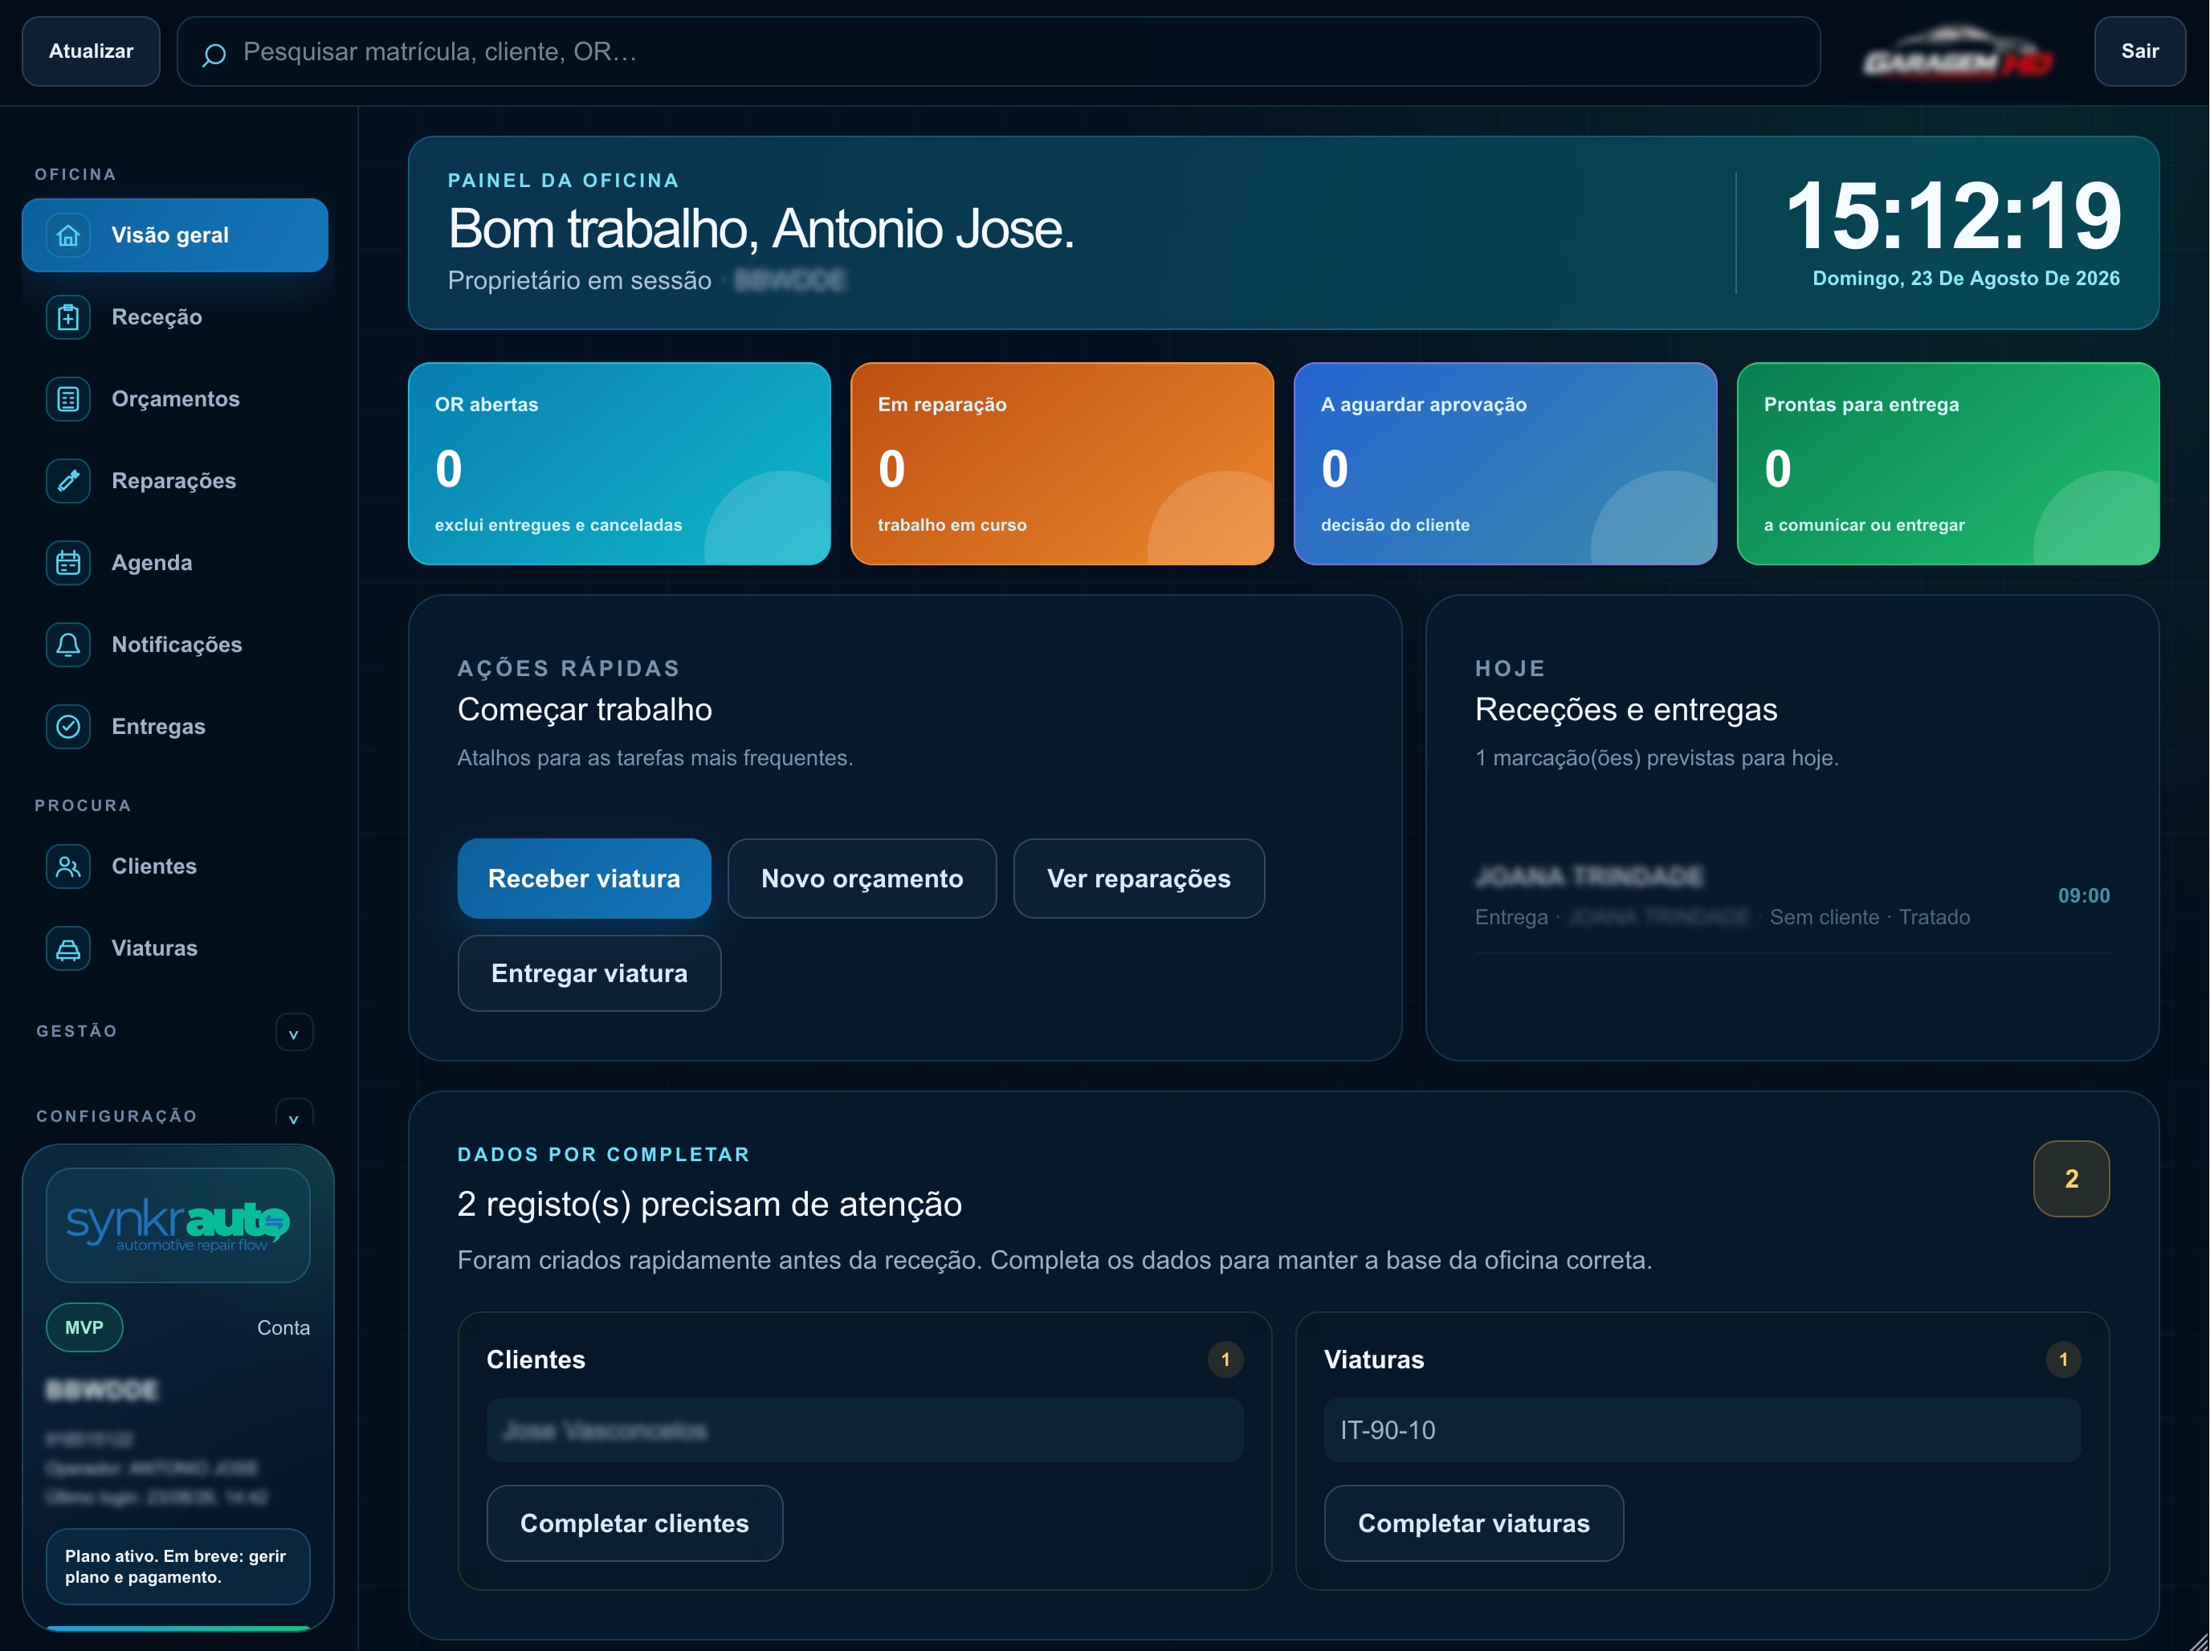
Task: Click Entregar viatura button
Action: [589, 972]
